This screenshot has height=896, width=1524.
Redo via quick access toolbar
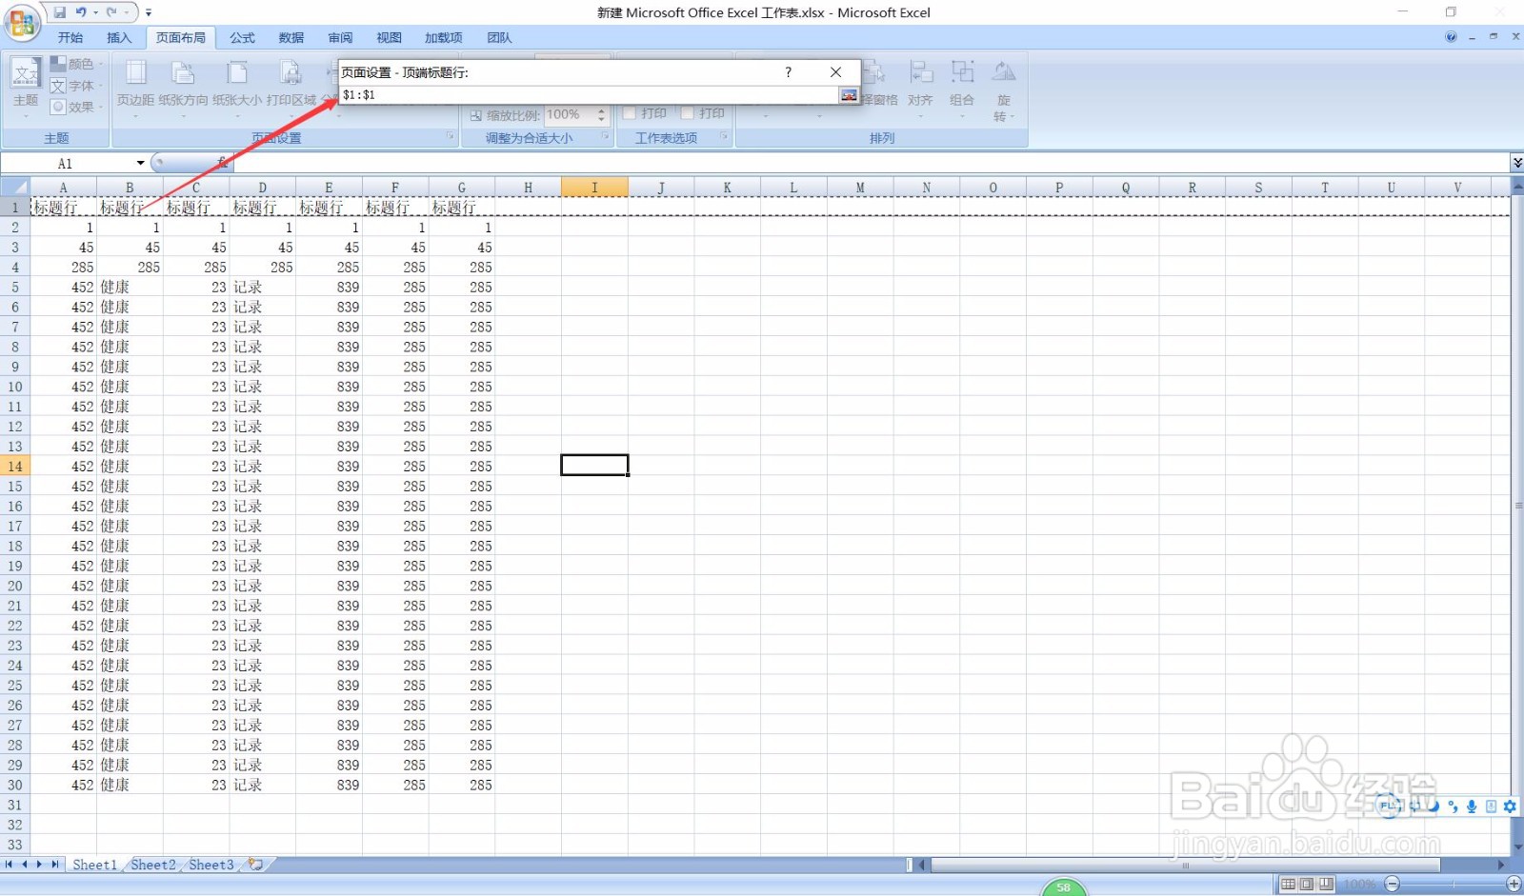click(111, 12)
